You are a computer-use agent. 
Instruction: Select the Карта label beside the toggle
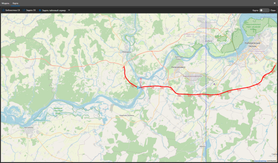(255, 10)
